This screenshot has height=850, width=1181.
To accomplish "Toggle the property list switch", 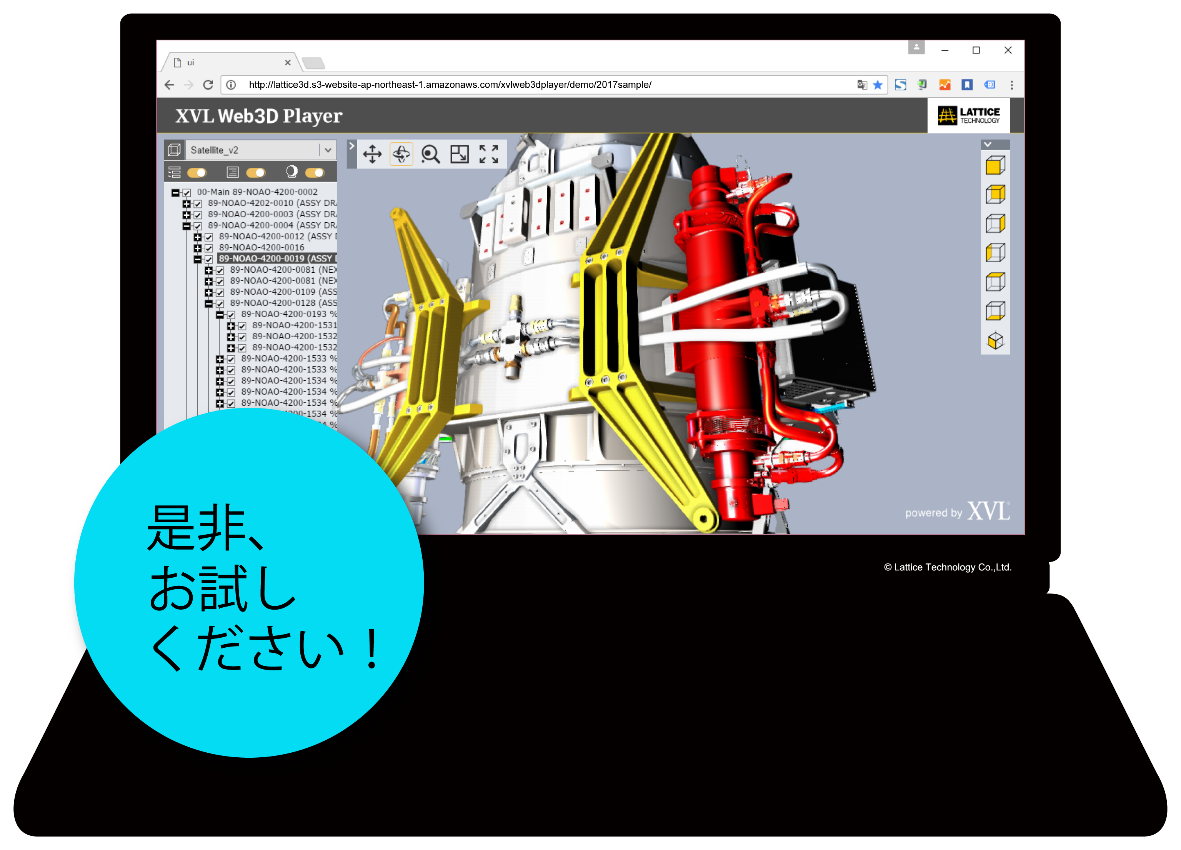I will [x=256, y=172].
